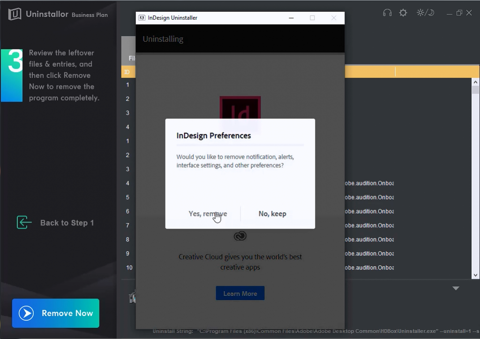Expand details with the down triangle arrow
This screenshot has width=480, height=339.
(456, 288)
